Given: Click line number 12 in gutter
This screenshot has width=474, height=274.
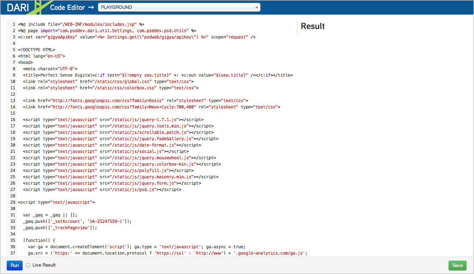Looking at the screenshot, I should click(x=13, y=94).
